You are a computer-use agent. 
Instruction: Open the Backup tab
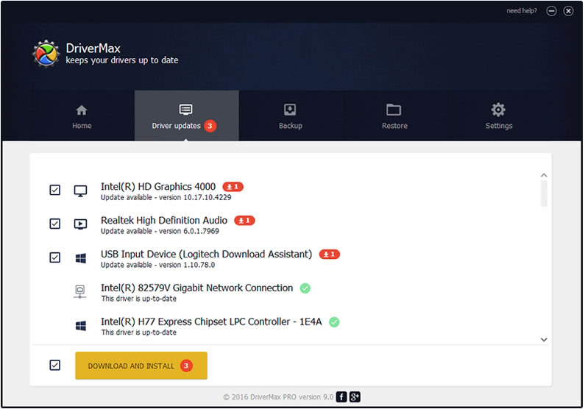(290, 116)
